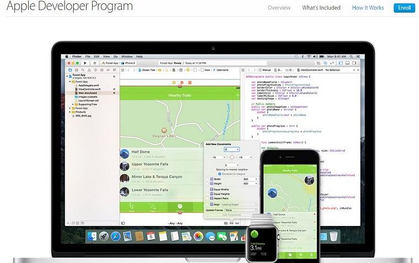Select Images.xcassets in the navigator
Image resolution: width=419 pixels, height=263 pixels.
[88, 96]
